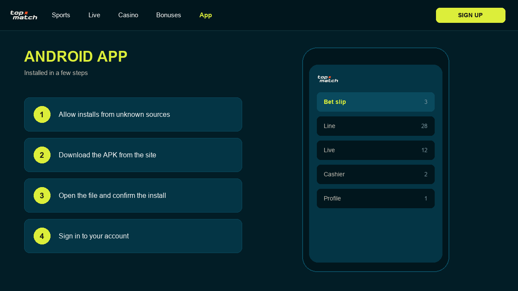Select the Bet slip row in phone
This screenshot has width=518, height=291.
(376, 102)
